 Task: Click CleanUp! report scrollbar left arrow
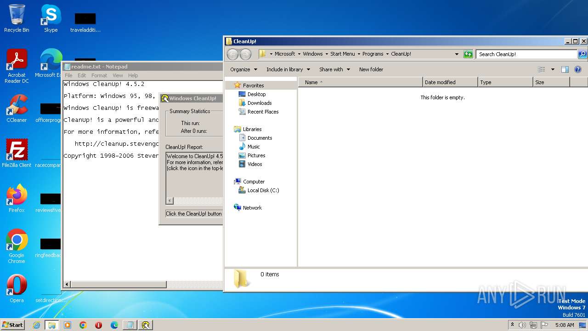pyautogui.click(x=170, y=201)
